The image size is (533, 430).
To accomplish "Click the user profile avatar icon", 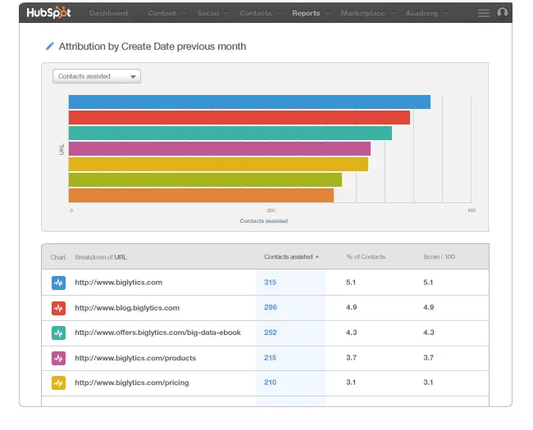I will click(x=503, y=13).
